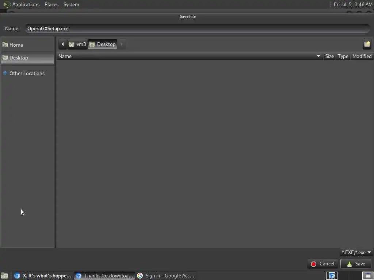This screenshot has height=280, width=374.
Task: Click the bottom-right panel window icon
Action: point(368,276)
